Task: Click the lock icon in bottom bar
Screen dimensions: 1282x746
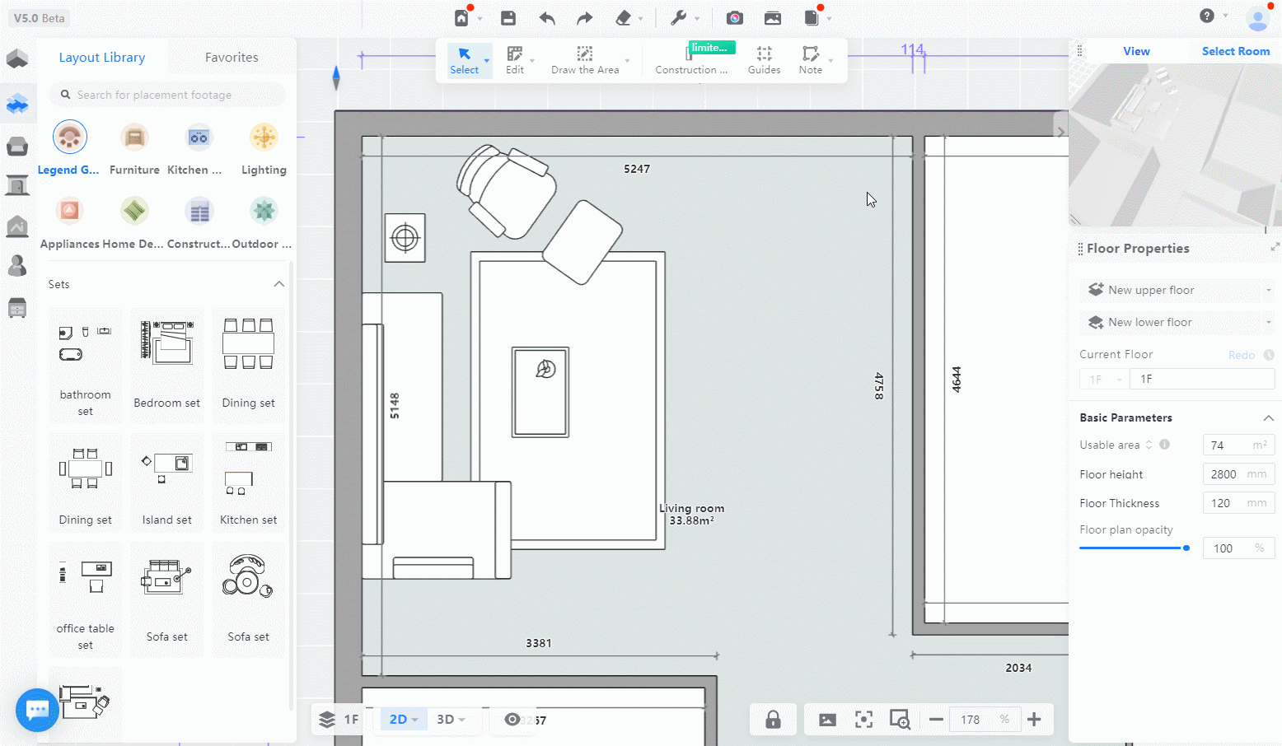Action: [773, 720]
